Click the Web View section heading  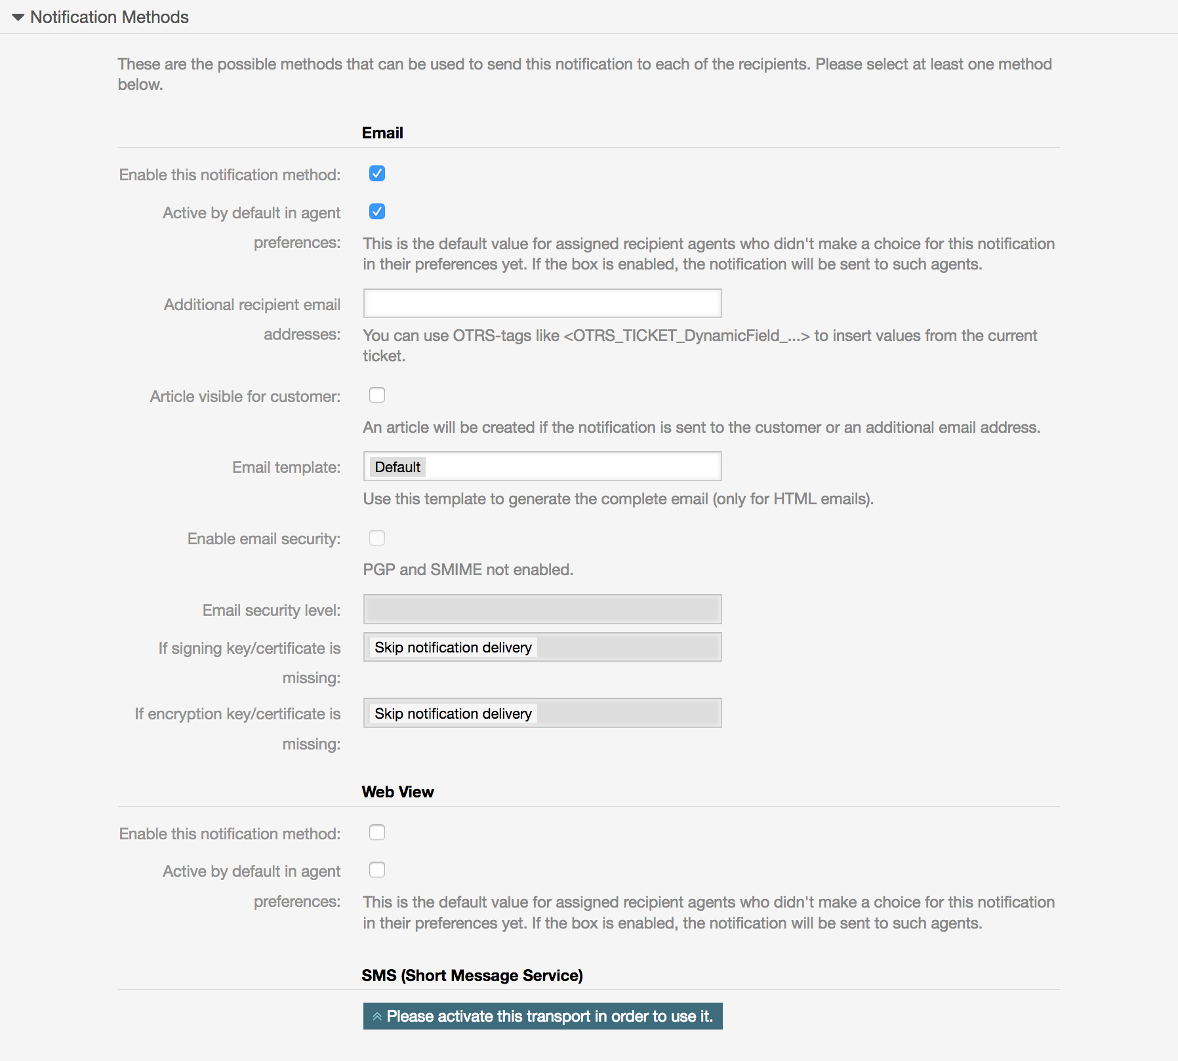pos(397,791)
